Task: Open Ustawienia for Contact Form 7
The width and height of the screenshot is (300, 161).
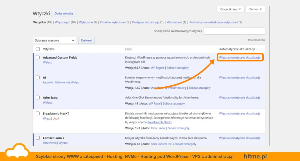Action: point(50,143)
